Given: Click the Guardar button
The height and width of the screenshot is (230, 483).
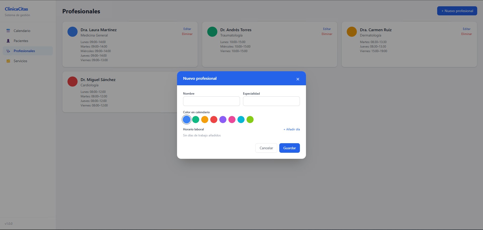Looking at the screenshot, I should [x=290, y=148].
